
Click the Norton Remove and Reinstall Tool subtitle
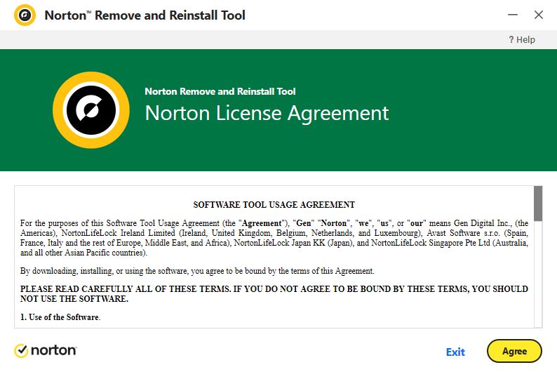pyautogui.click(x=220, y=91)
